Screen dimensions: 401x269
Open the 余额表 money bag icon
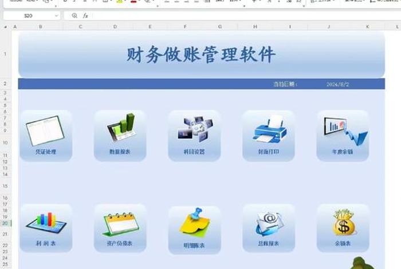tap(343, 228)
